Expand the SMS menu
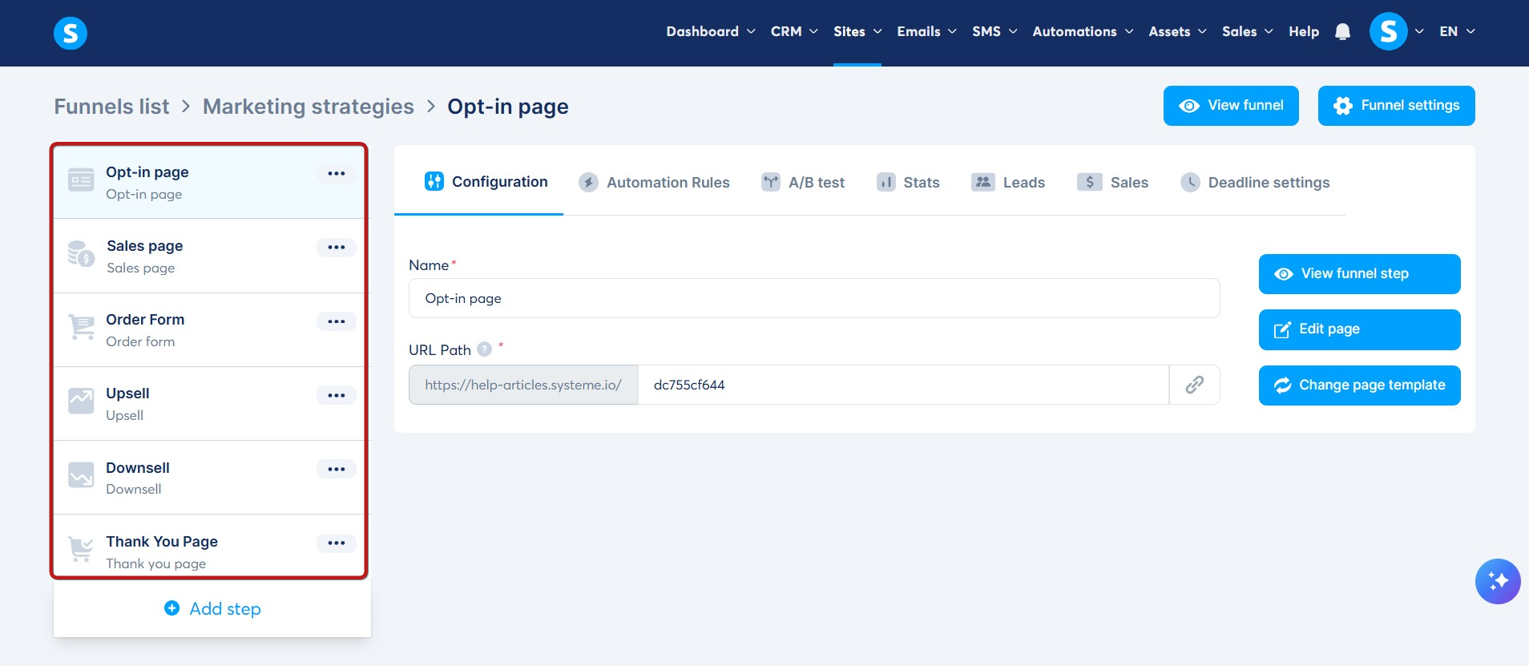The image size is (1529, 666). (994, 31)
